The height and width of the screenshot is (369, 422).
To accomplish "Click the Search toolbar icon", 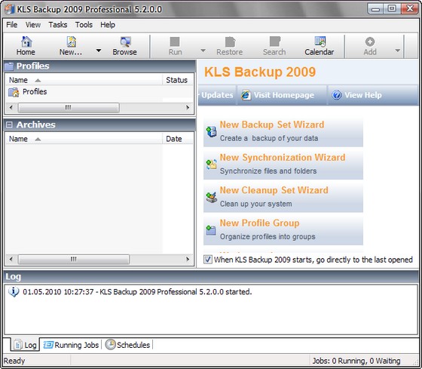I will click(x=275, y=42).
